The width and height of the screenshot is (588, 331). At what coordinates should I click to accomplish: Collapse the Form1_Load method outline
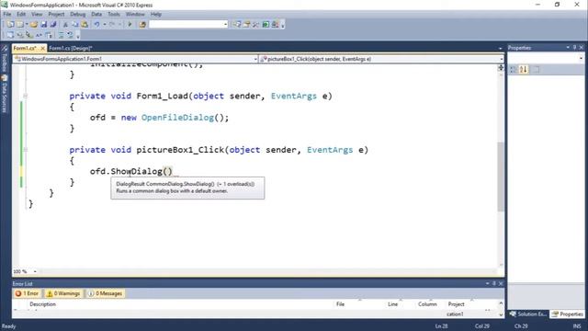25,96
